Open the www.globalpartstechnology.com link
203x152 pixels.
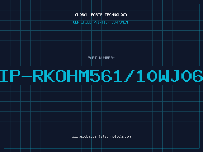tap(101, 137)
